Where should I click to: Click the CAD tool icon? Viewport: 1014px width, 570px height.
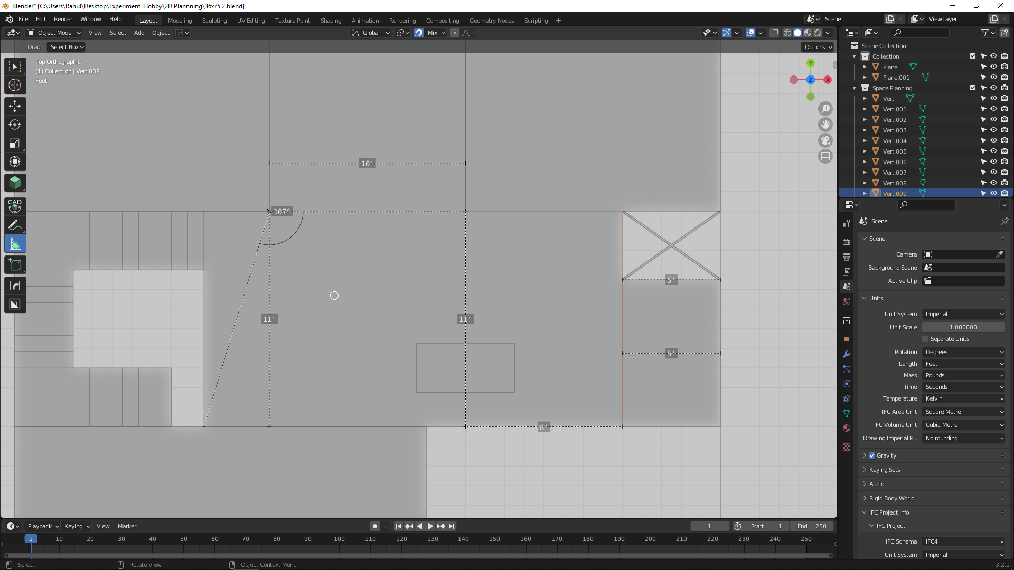coord(15,206)
